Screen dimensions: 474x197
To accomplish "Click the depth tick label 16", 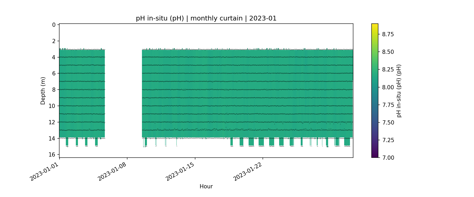I will pos(52,154).
